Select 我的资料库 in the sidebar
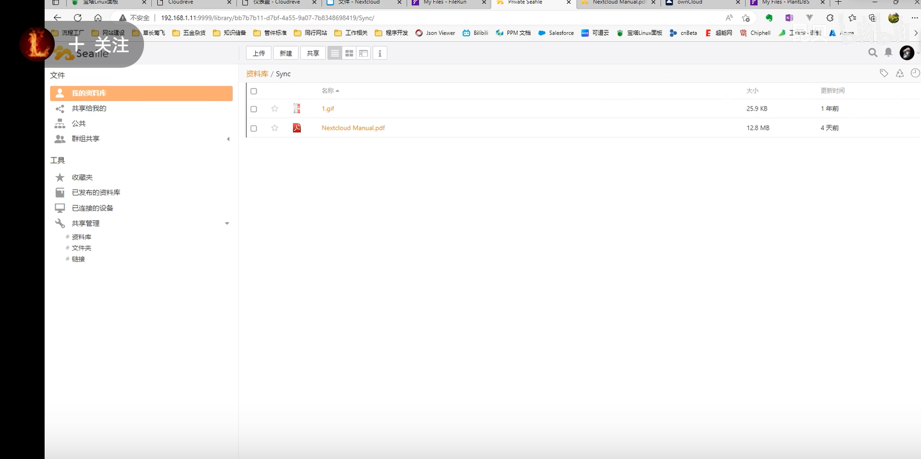The width and height of the screenshot is (921, 459). pyautogui.click(x=141, y=93)
